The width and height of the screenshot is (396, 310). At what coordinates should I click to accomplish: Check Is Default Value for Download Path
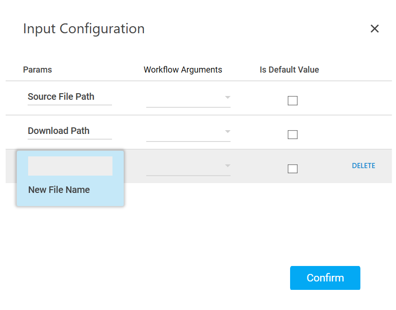(x=292, y=135)
